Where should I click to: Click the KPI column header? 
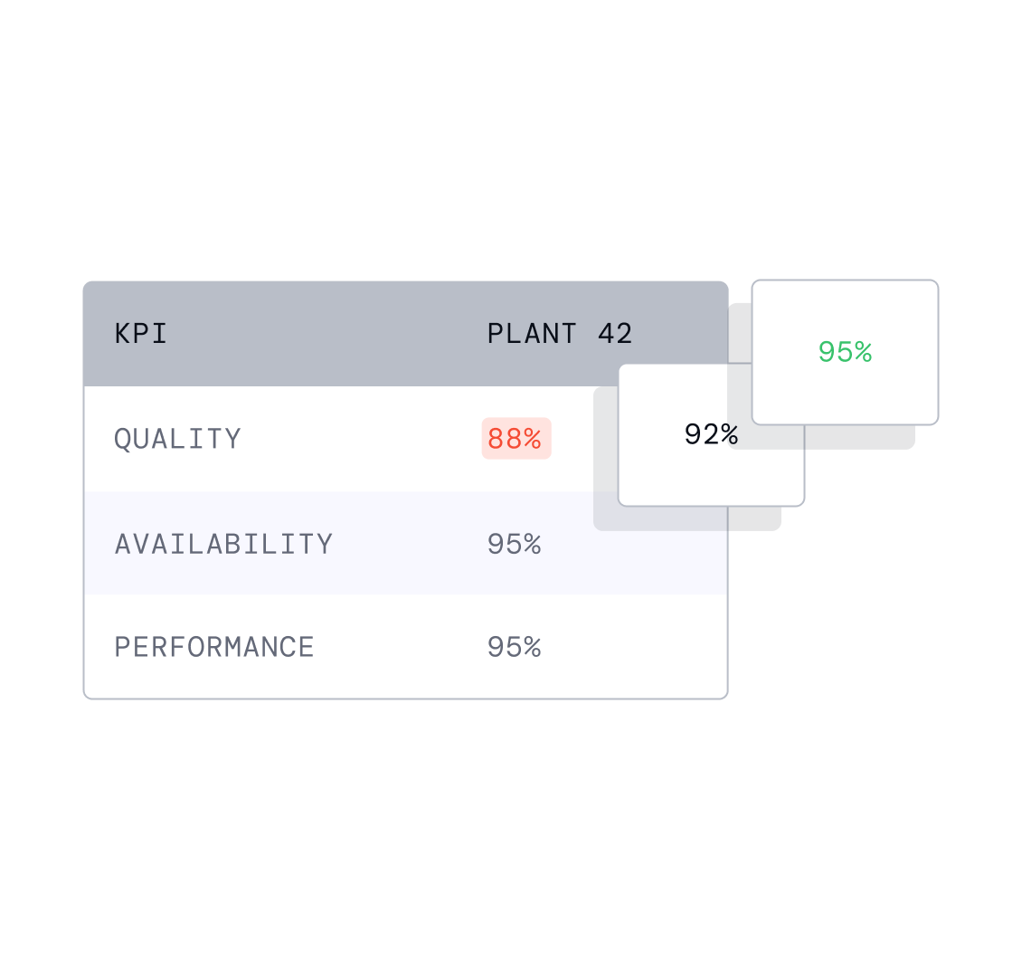pos(141,334)
